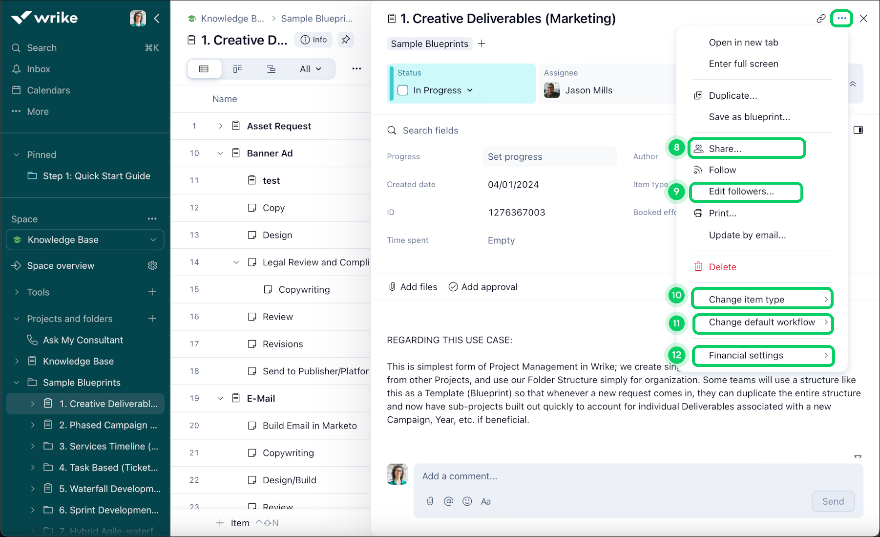The height and width of the screenshot is (537, 880).
Task: Switch to the Gantt chart view icon
Action: (272, 69)
